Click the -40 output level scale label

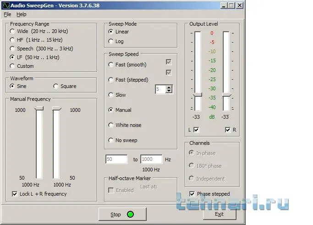[x=212, y=107]
